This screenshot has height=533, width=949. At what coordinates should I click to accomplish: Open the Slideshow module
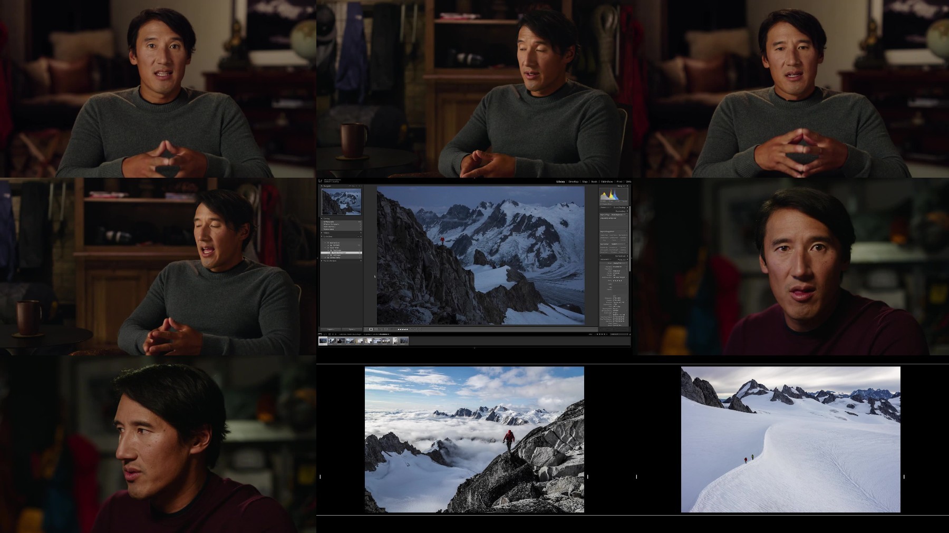[607, 181]
